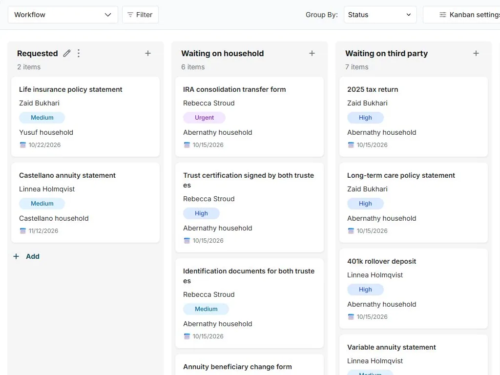Add item with Waiting on third party plus icon

tap(476, 53)
